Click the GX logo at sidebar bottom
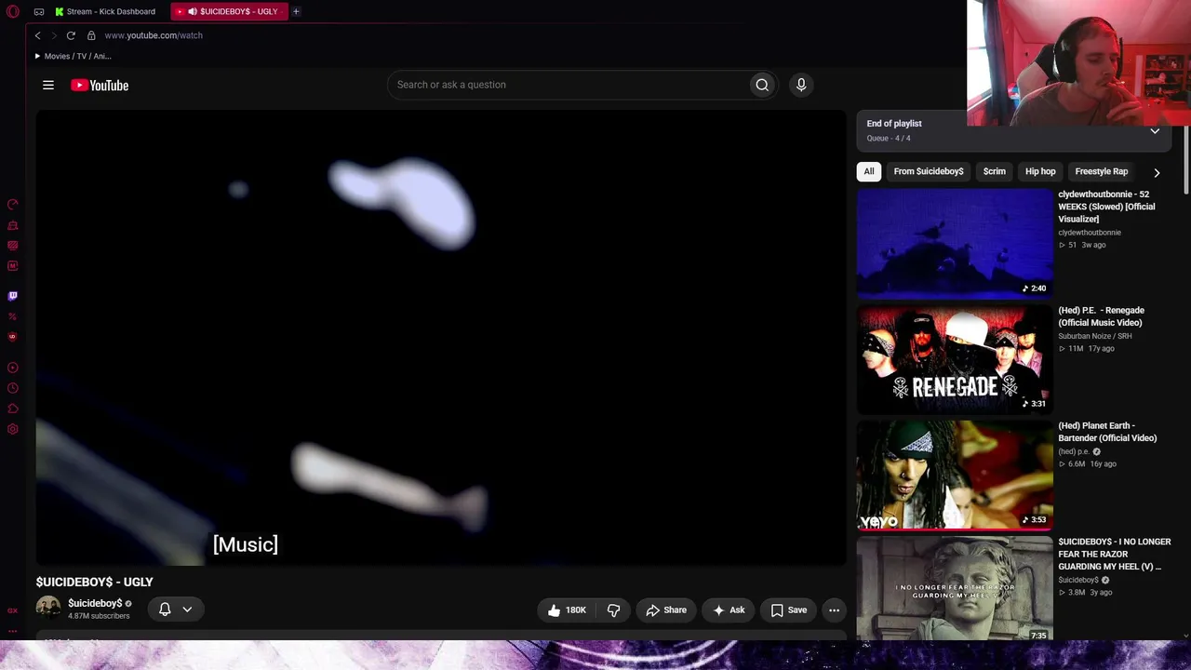 point(13,611)
